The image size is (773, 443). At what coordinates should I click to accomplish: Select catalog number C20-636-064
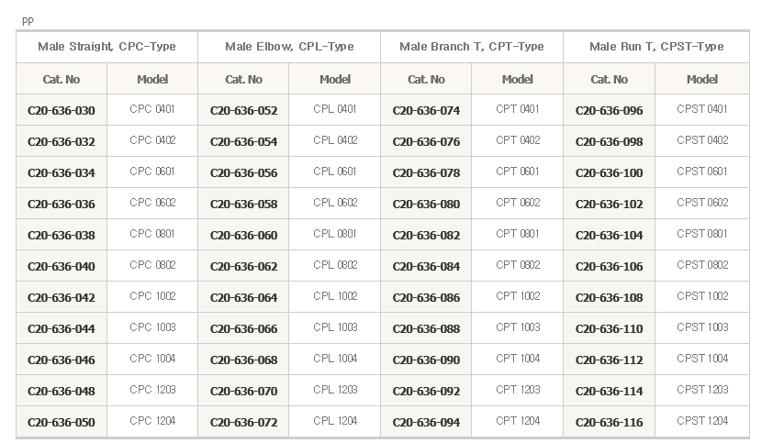tap(243, 298)
